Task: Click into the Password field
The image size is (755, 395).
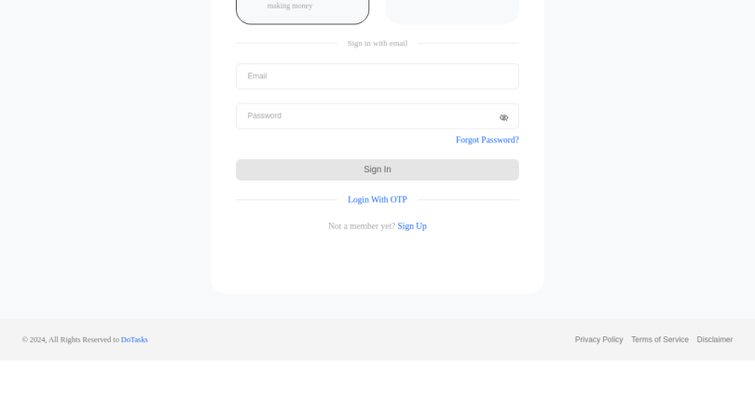Action: pos(377,116)
